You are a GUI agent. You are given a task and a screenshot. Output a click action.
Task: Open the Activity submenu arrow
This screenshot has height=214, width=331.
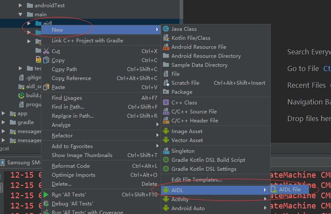pos(265,199)
